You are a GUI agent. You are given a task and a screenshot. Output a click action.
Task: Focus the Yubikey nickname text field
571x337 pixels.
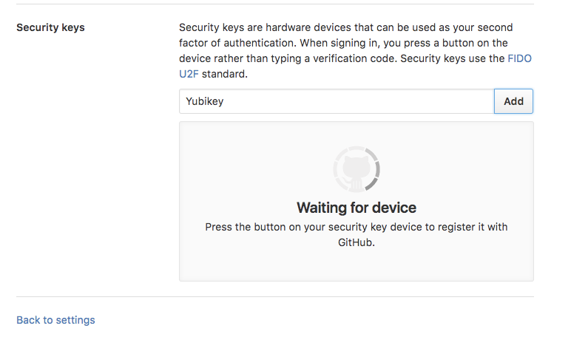click(x=336, y=101)
